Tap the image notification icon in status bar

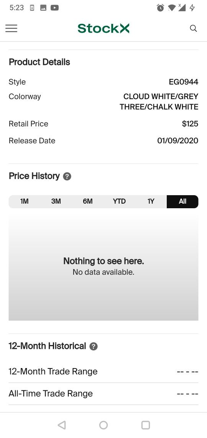[43, 8]
